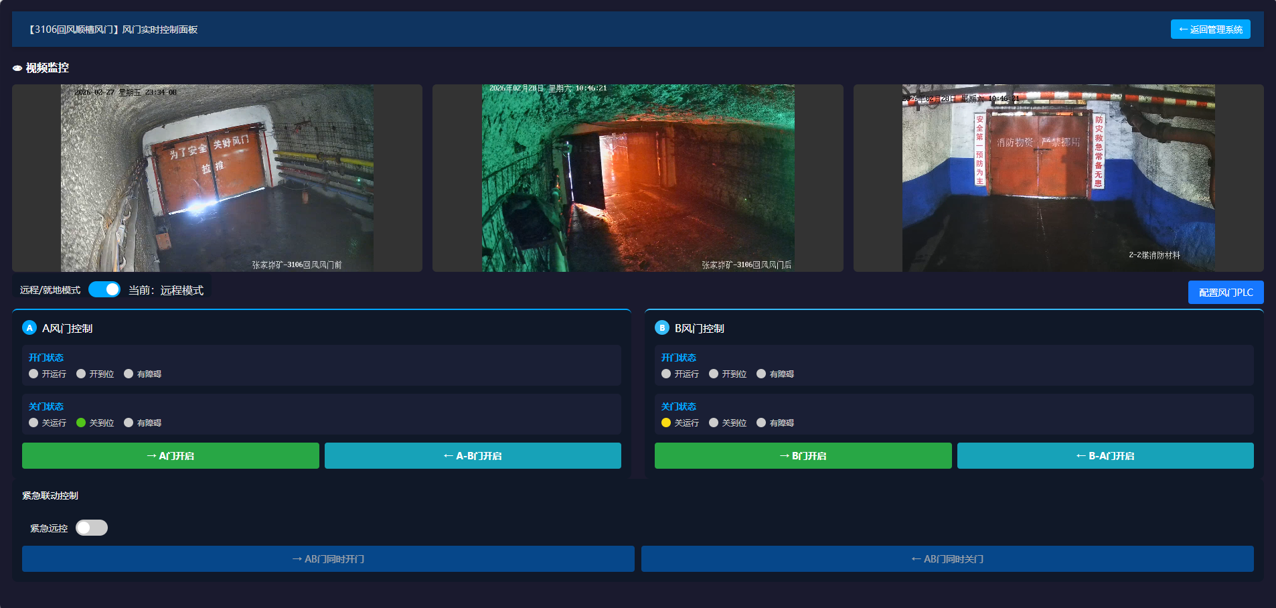Click the B badge icon of B风门控制
Screen dimensions: 1276x608
(x=662, y=327)
